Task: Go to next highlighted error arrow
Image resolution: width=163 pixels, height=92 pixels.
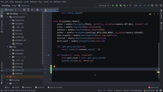Action: tap(158, 14)
